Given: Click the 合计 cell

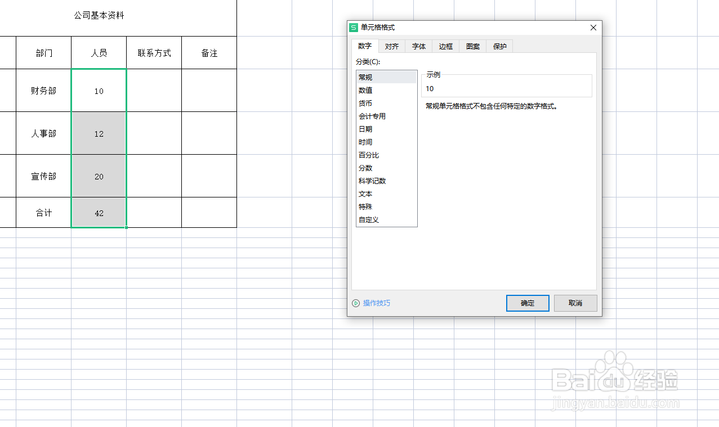Looking at the screenshot, I should (44, 213).
